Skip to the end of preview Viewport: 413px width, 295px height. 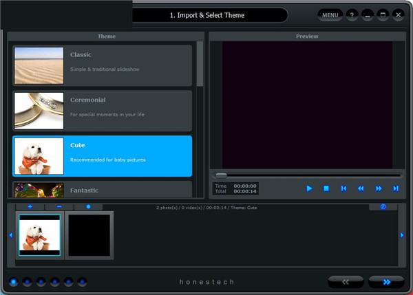pos(396,188)
